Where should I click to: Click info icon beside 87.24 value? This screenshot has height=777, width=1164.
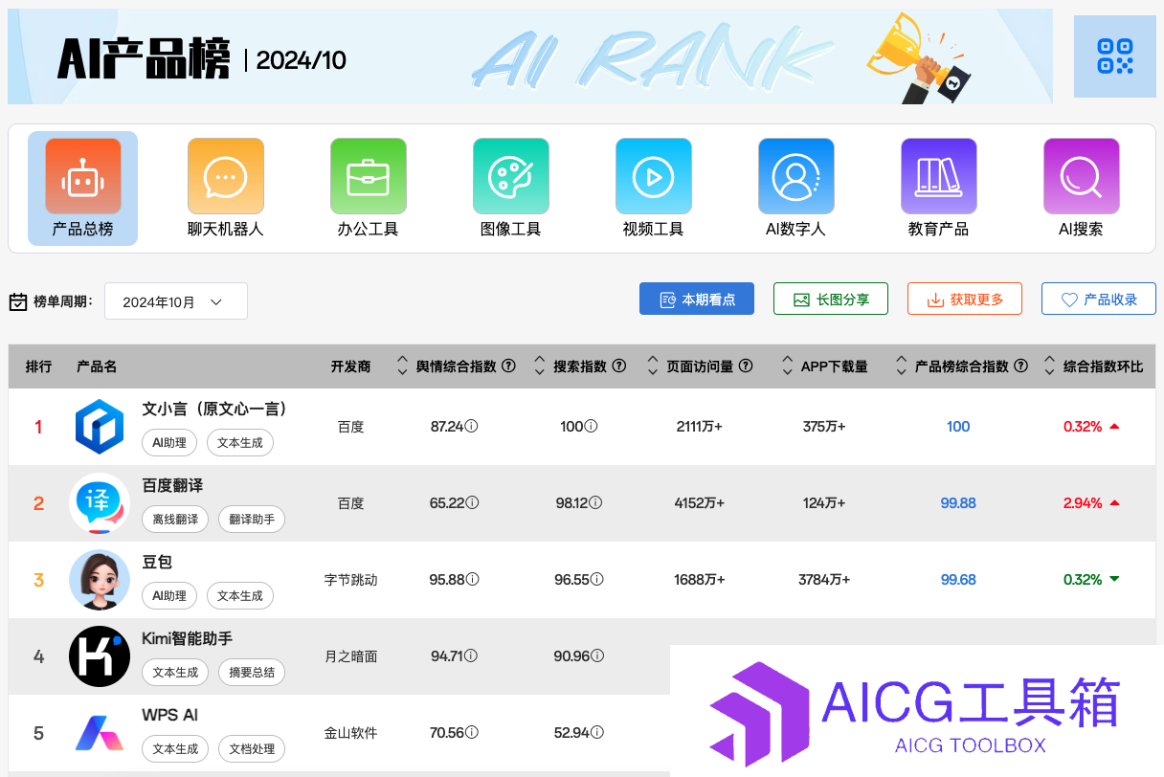click(472, 427)
